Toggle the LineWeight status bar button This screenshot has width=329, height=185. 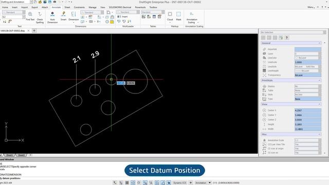click(x=157, y=183)
